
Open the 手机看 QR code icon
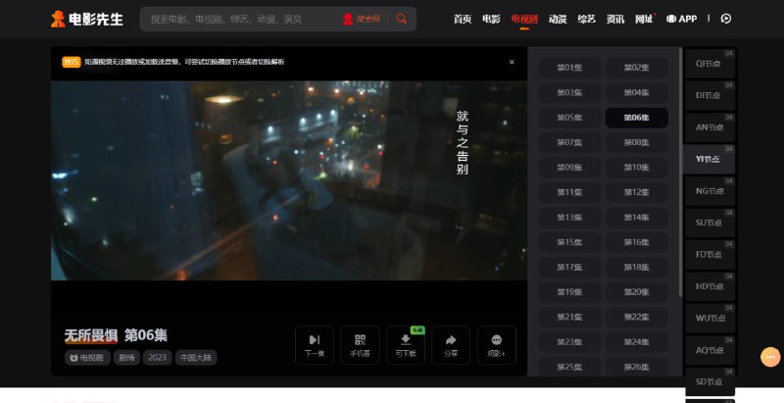360,344
